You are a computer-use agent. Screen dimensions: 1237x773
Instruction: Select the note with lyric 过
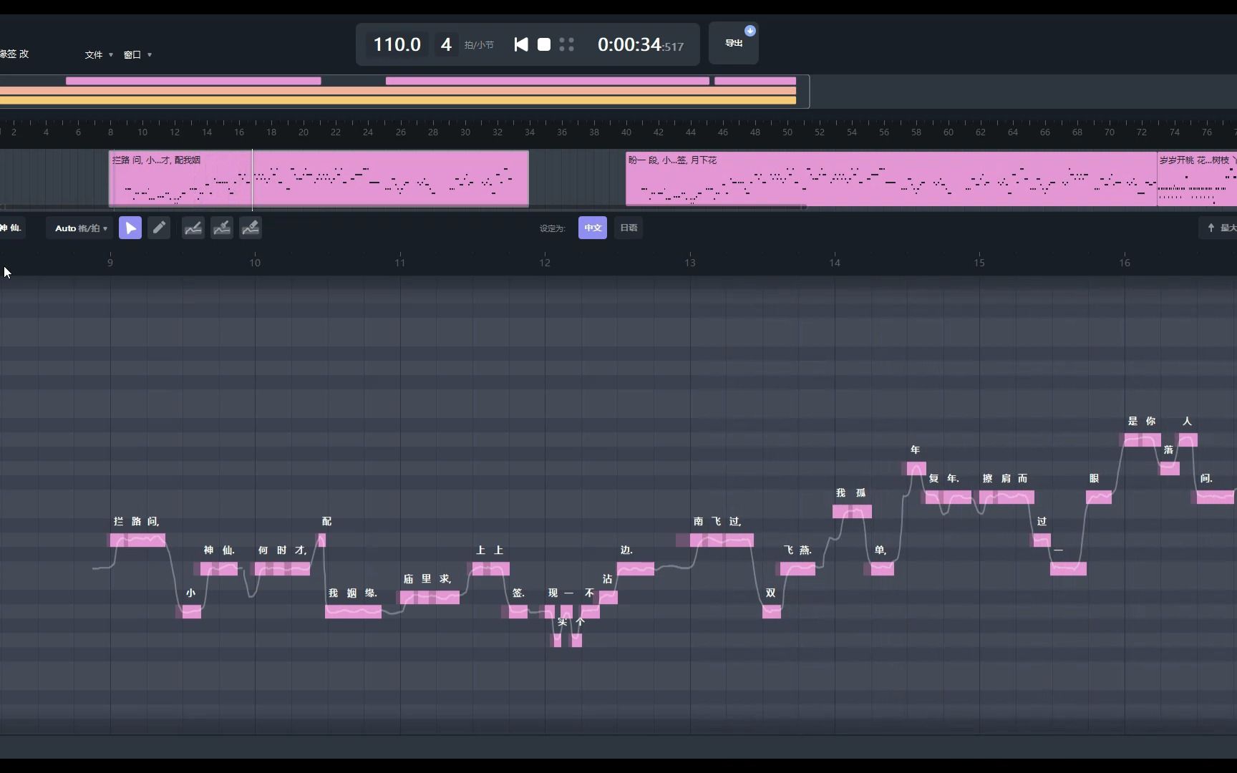[1042, 540]
